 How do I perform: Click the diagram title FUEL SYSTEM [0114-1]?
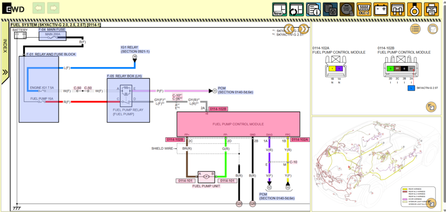point(56,25)
